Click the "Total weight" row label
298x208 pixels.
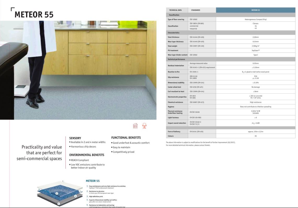[x=173, y=46]
